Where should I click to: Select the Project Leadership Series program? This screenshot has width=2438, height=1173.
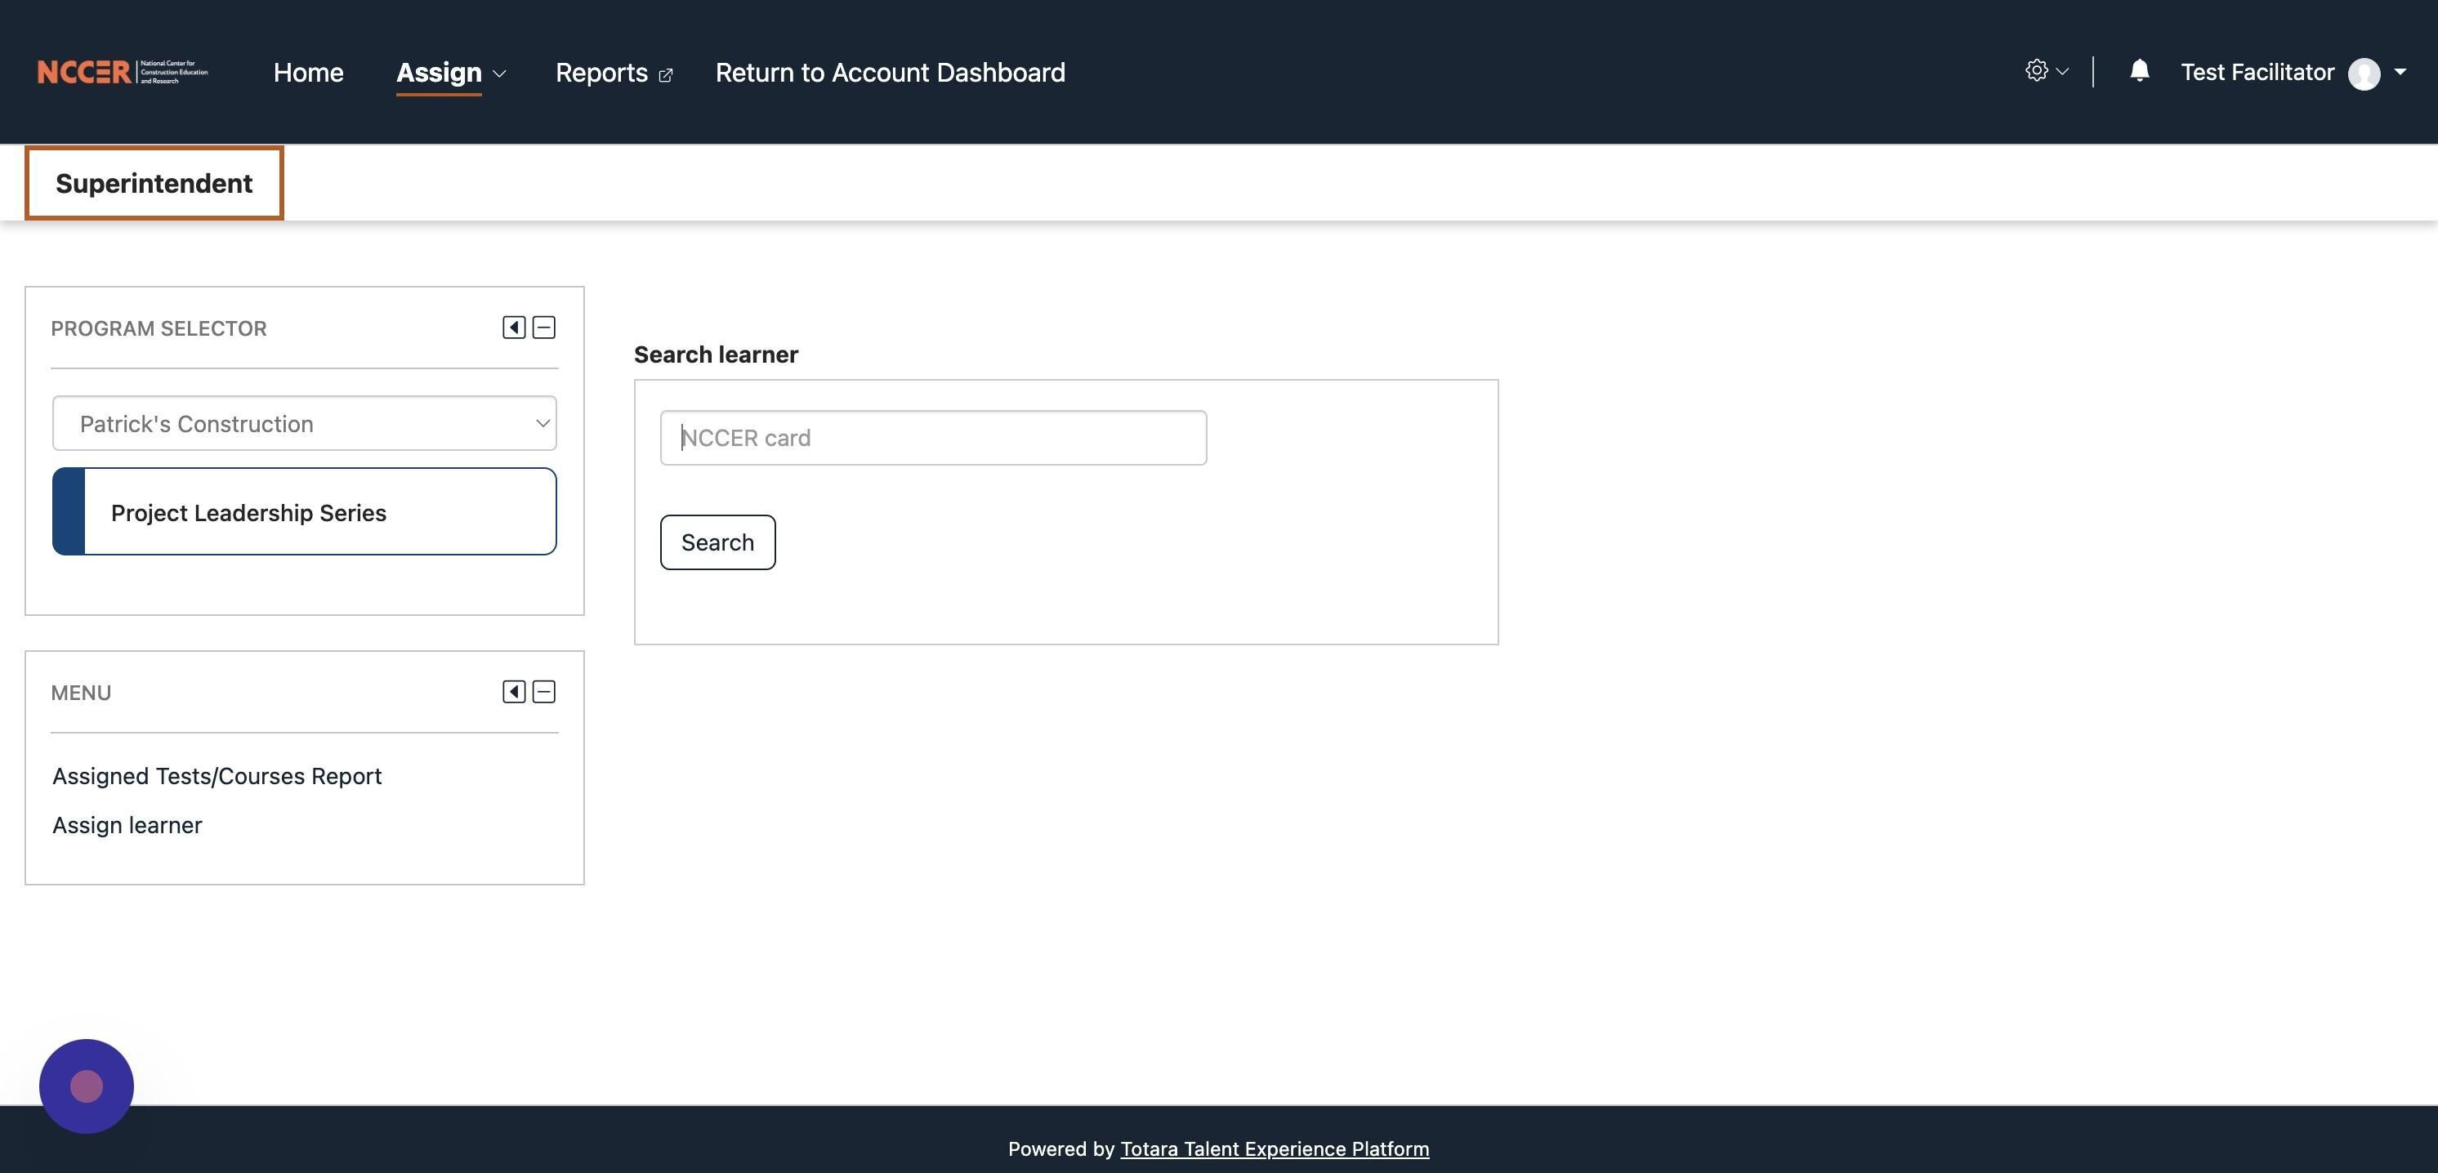304,512
